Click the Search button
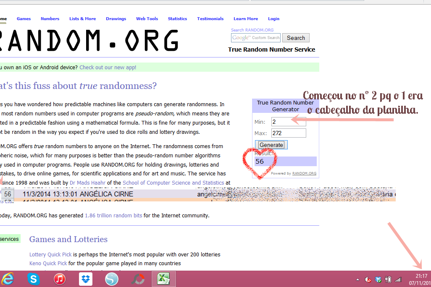Screen dimensions: 431x287 (x=296, y=38)
